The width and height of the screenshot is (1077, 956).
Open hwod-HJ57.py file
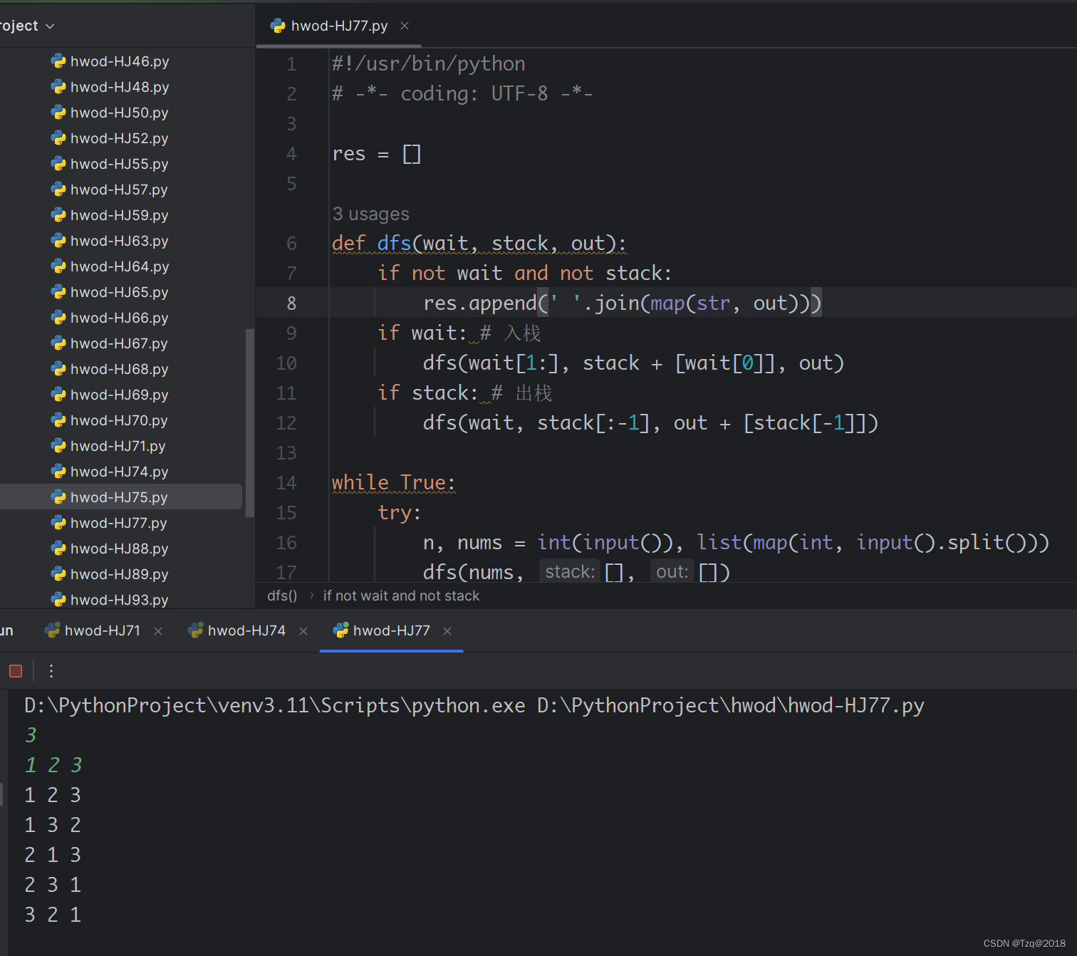click(119, 189)
